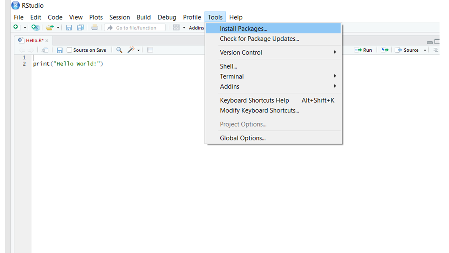Screen dimensions: 449x253
Task: Close the open Tools menu
Action: 215,17
